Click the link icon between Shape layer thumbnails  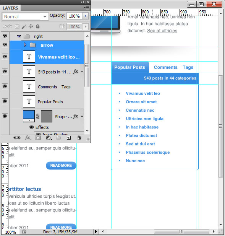pyautogui.click(x=37, y=116)
